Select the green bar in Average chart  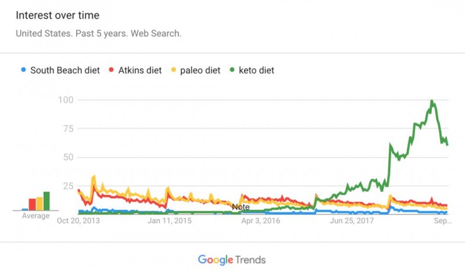pyautogui.click(x=46, y=201)
